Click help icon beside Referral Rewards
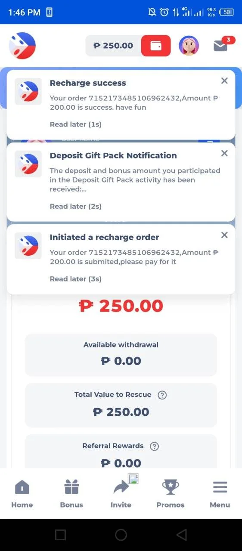The height and width of the screenshot is (551, 242). click(154, 446)
